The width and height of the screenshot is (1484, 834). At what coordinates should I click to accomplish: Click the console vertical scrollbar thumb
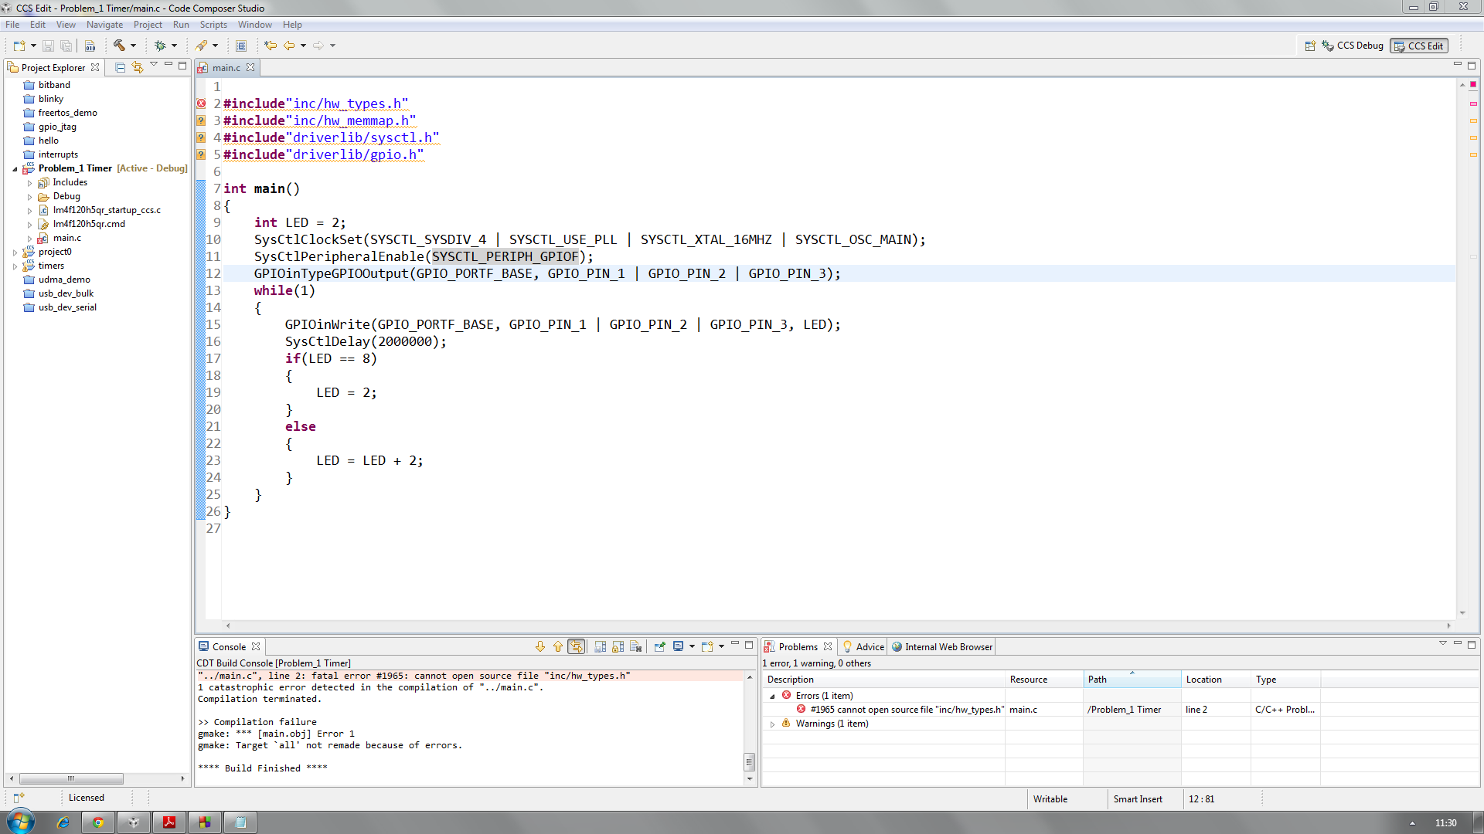coord(749,762)
